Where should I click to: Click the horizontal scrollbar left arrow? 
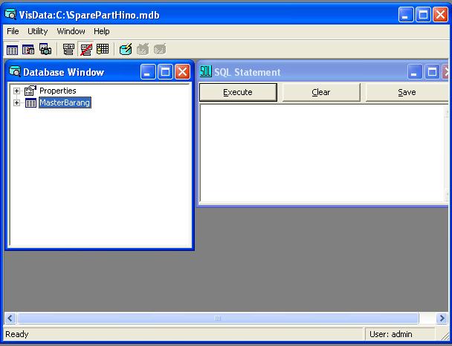[10, 319]
